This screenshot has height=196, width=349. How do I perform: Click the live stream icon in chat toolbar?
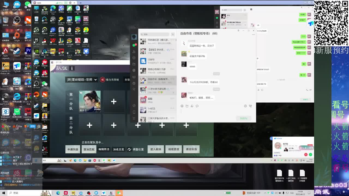245,106
